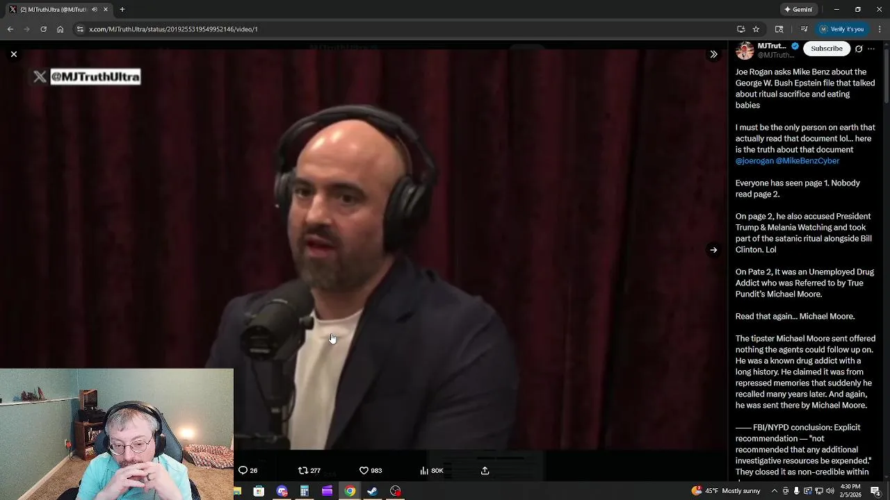Bookmark this page with star icon
This screenshot has height=500, width=890.
(x=756, y=29)
